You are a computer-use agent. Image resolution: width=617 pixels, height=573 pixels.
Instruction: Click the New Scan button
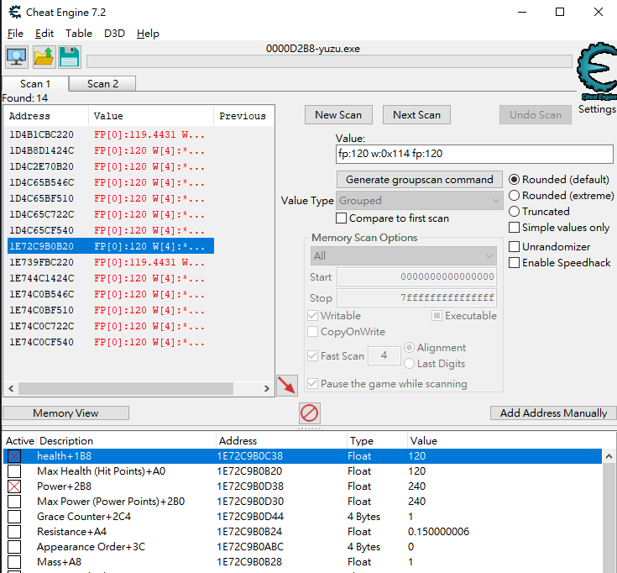point(338,114)
